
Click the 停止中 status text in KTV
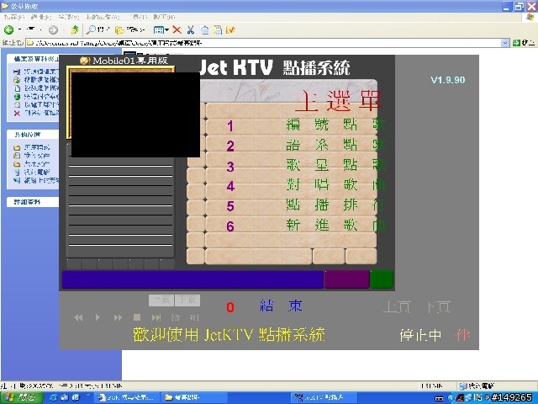pyautogui.click(x=420, y=336)
